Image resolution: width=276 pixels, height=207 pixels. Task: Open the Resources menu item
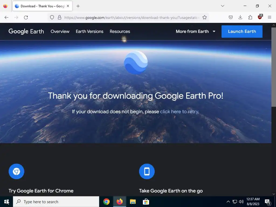click(120, 32)
